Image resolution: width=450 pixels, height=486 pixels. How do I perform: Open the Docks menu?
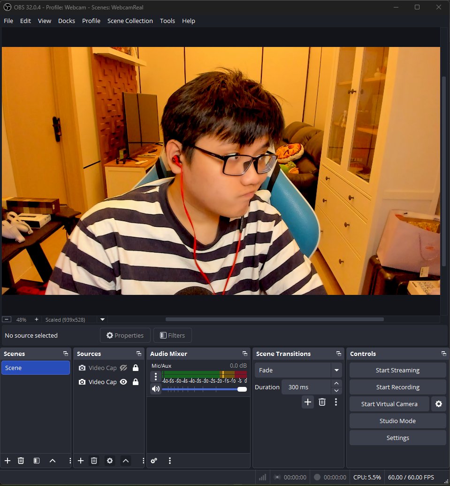pos(67,21)
